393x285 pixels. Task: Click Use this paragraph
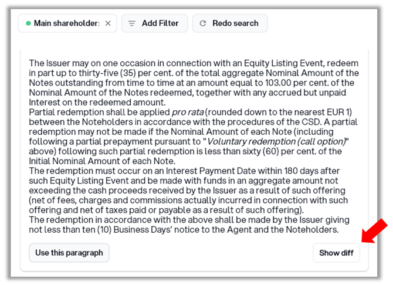tap(69, 253)
